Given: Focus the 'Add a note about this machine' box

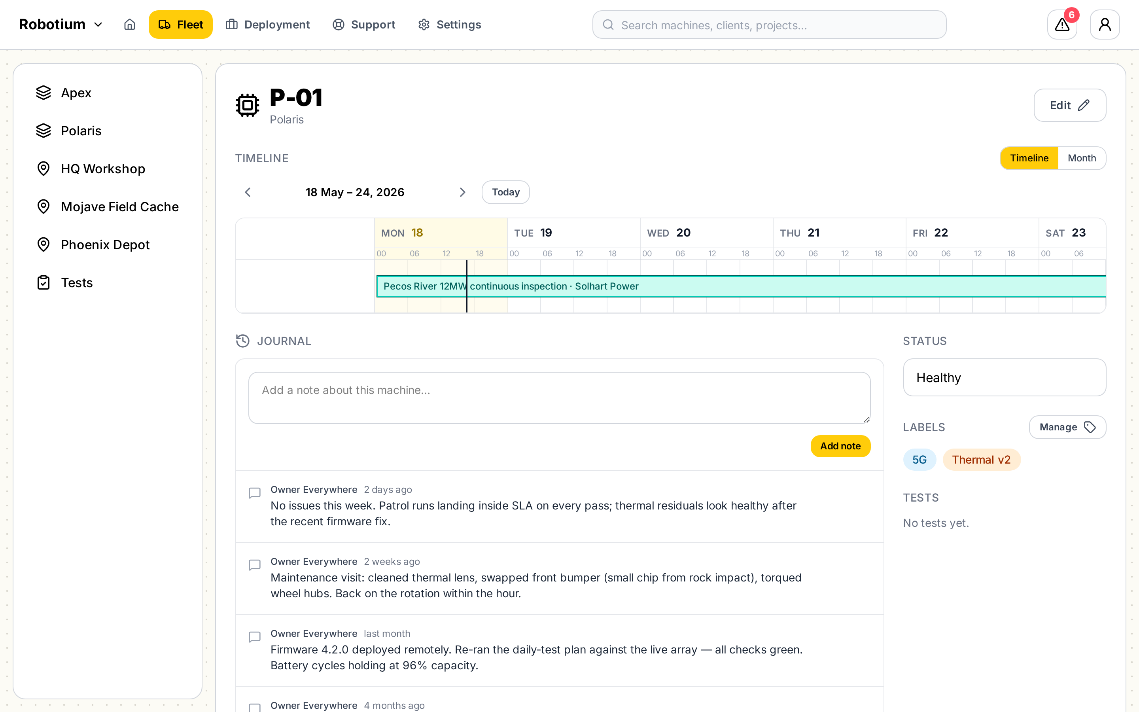Looking at the screenshot, I should coord(559,398).
